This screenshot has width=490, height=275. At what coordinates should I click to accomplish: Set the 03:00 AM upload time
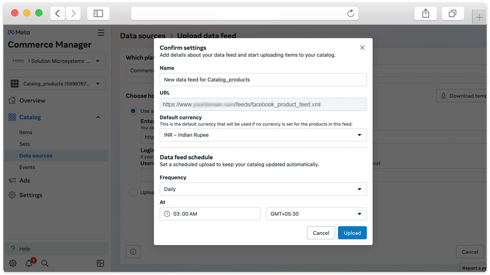(x=210, y=214)
